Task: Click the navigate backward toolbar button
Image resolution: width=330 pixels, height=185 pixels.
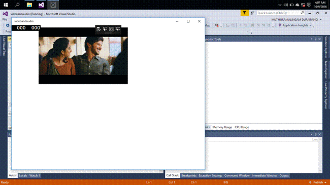Action: click(8, 25)
